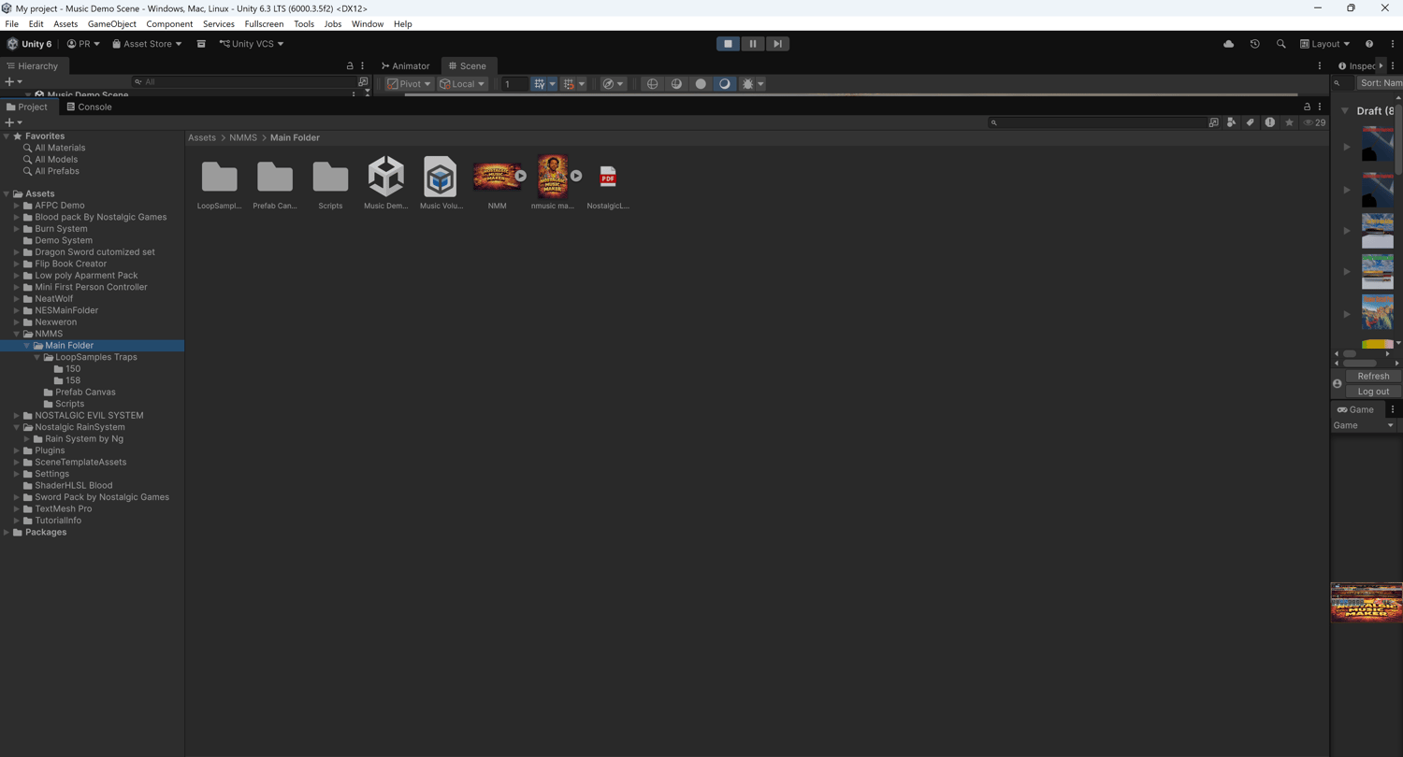Open the Project panel three-dot menu
The height and width of the screenshot is (757, 1403).
[1320, 107]
